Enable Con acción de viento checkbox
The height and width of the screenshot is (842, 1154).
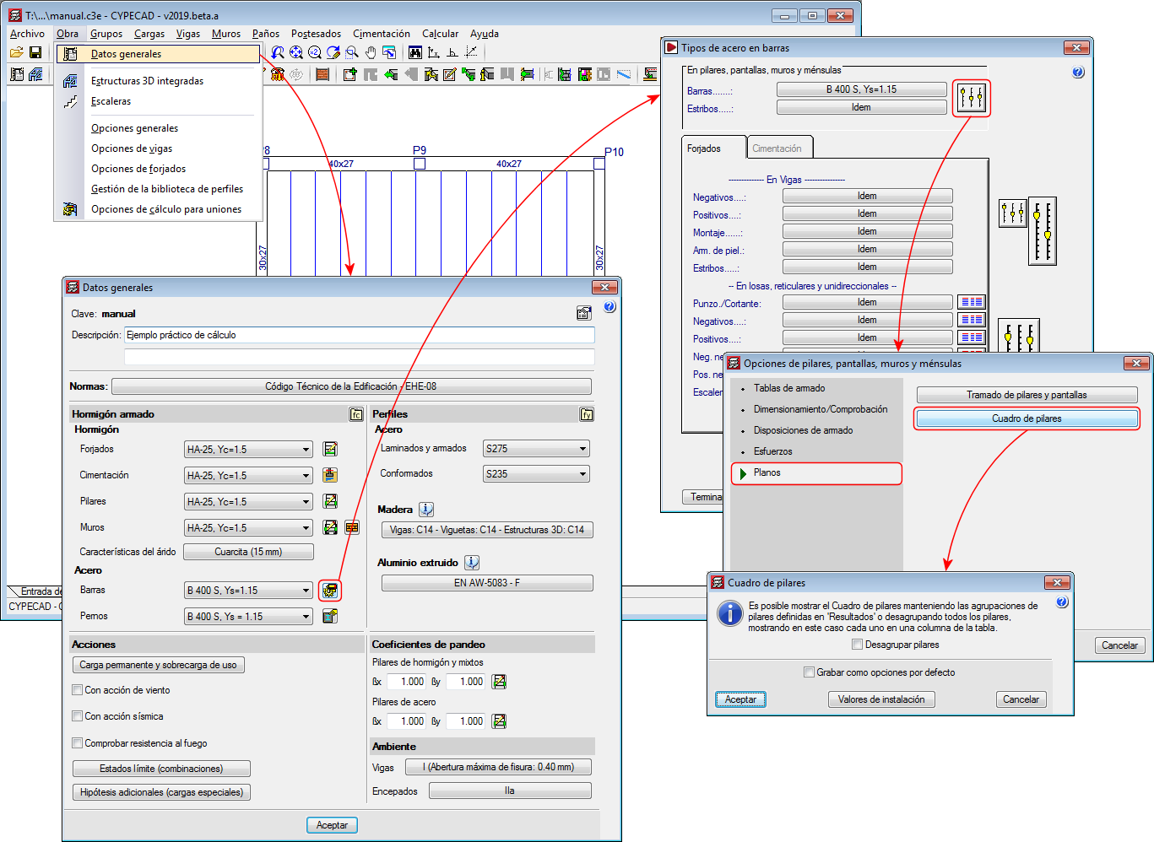point(78,690)
